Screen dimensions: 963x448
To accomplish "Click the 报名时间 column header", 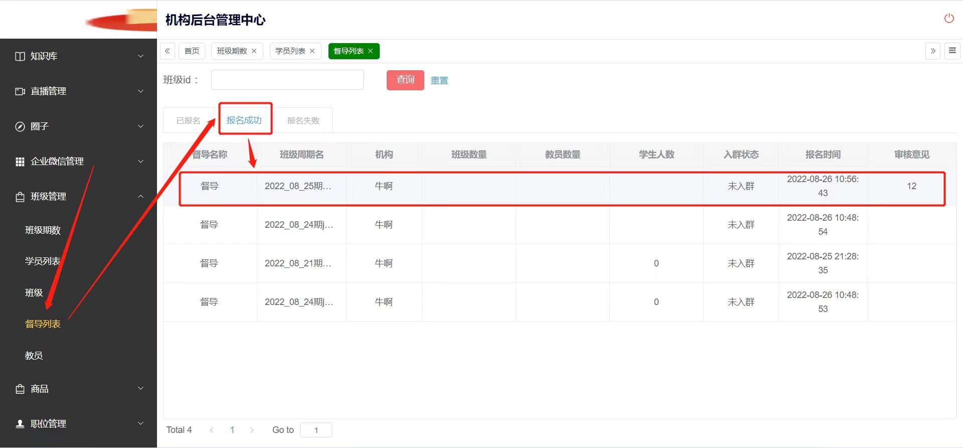I will click(823, 155).
